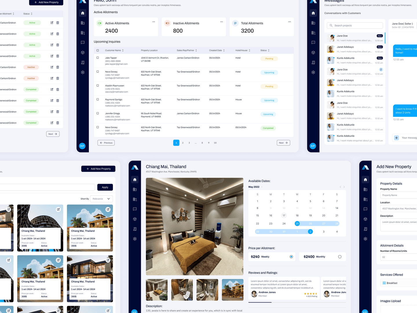Click the Previous button below the inquiries table
The height and width of the screenshot is (313, 417).
click(106, 143)
